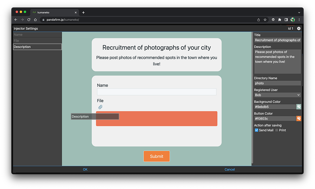Open the browser extensions puzzle icon
The image size is (315, 189).
click(280, 20)
